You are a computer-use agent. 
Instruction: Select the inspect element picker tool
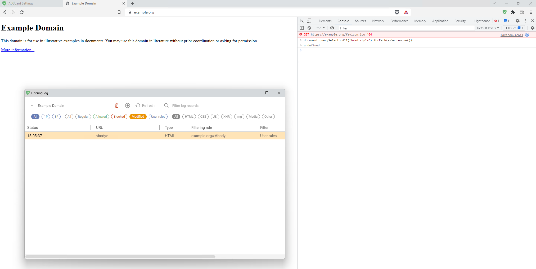301,21
